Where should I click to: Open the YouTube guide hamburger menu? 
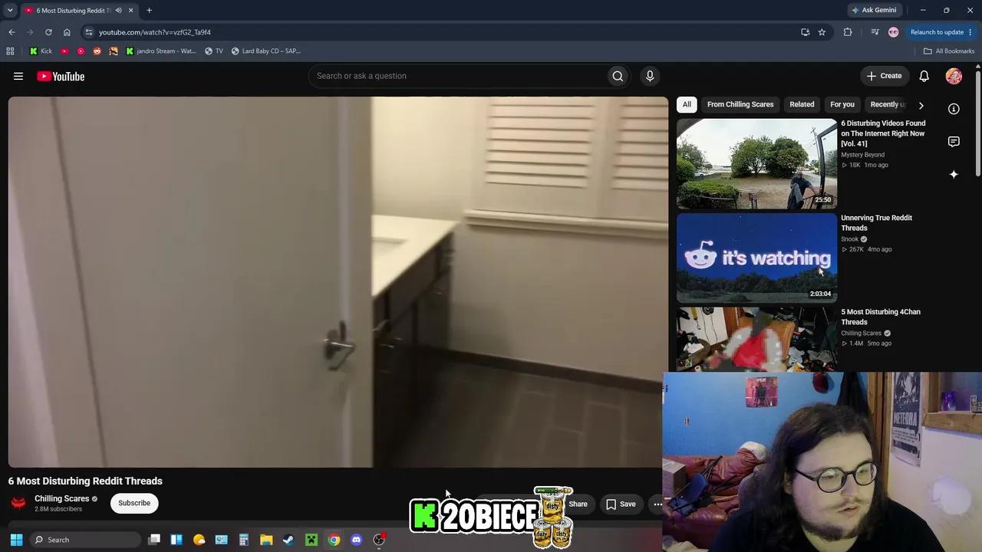(18, 76)
